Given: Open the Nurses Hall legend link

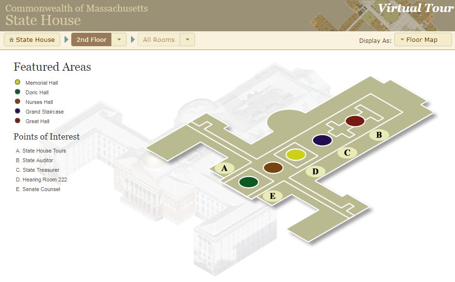Looking at the screenshot, I should 39,102.
